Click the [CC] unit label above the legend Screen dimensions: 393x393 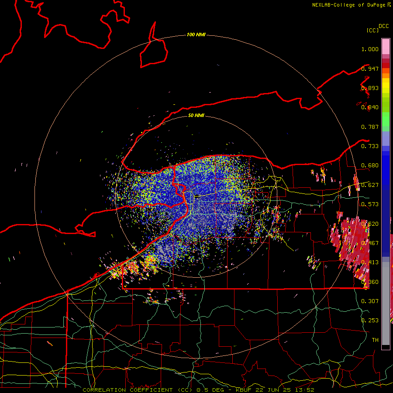coord(372,30)
